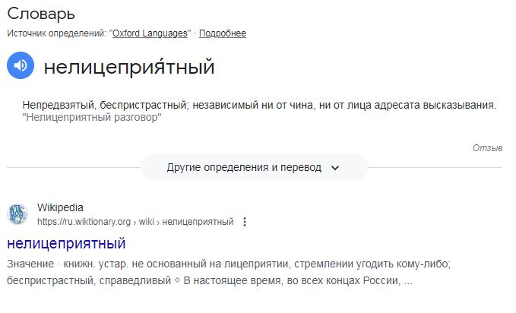Screen dimensions: 516x313
Task: Follow the Подробнее link
Action: pyautogui.click(x=223, y=33)
